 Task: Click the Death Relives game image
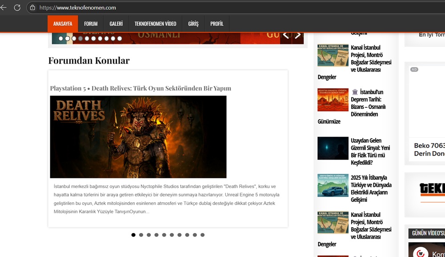(x=138, y=137)
